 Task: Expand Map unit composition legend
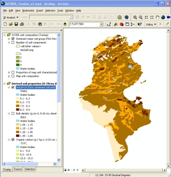click(9, 76)
